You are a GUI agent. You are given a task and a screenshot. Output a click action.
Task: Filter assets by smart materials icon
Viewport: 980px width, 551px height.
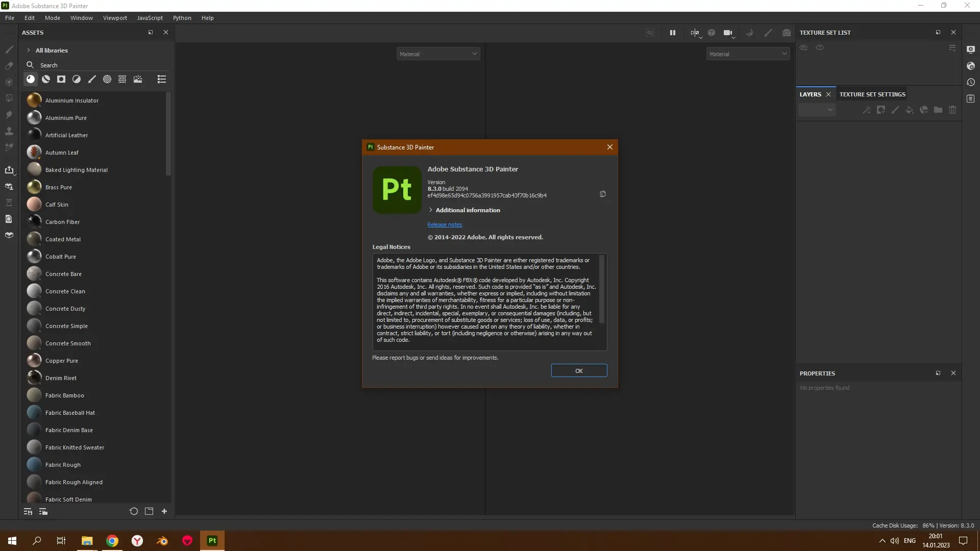(46, 79)
